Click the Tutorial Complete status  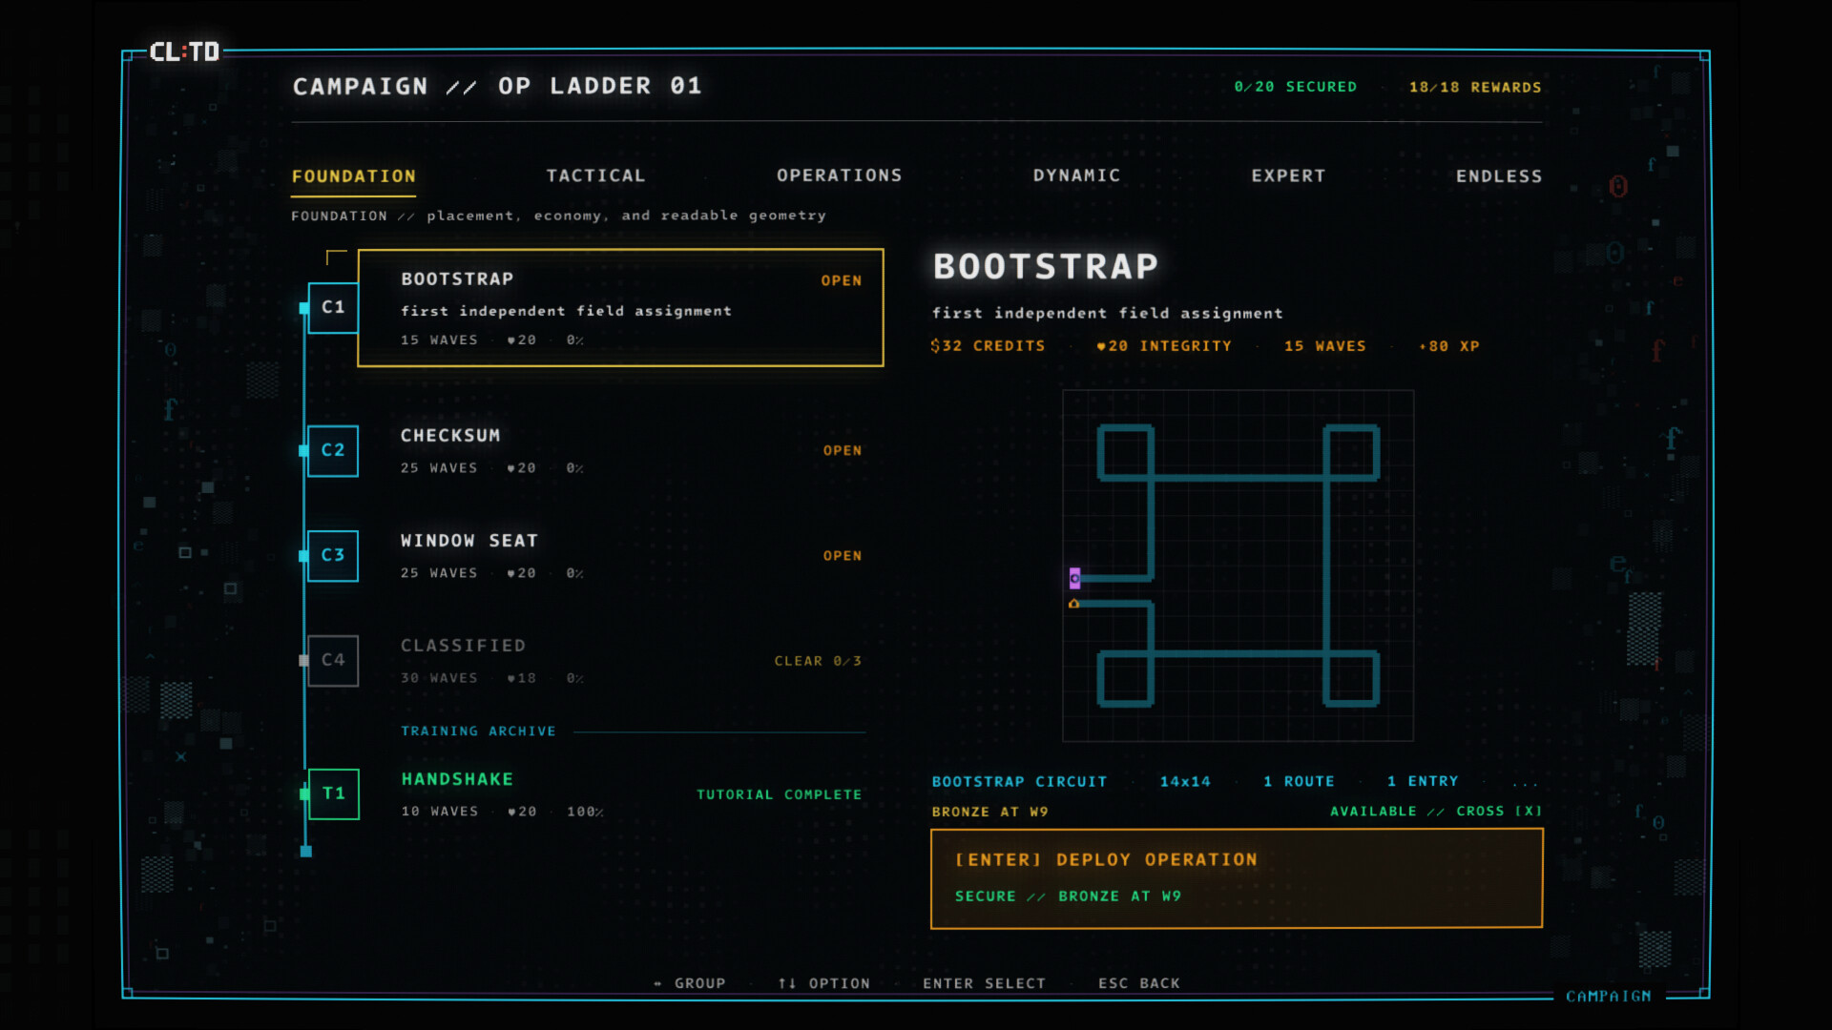779,794
